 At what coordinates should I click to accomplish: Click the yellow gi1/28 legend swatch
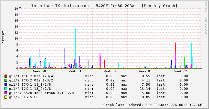point(6,97)
